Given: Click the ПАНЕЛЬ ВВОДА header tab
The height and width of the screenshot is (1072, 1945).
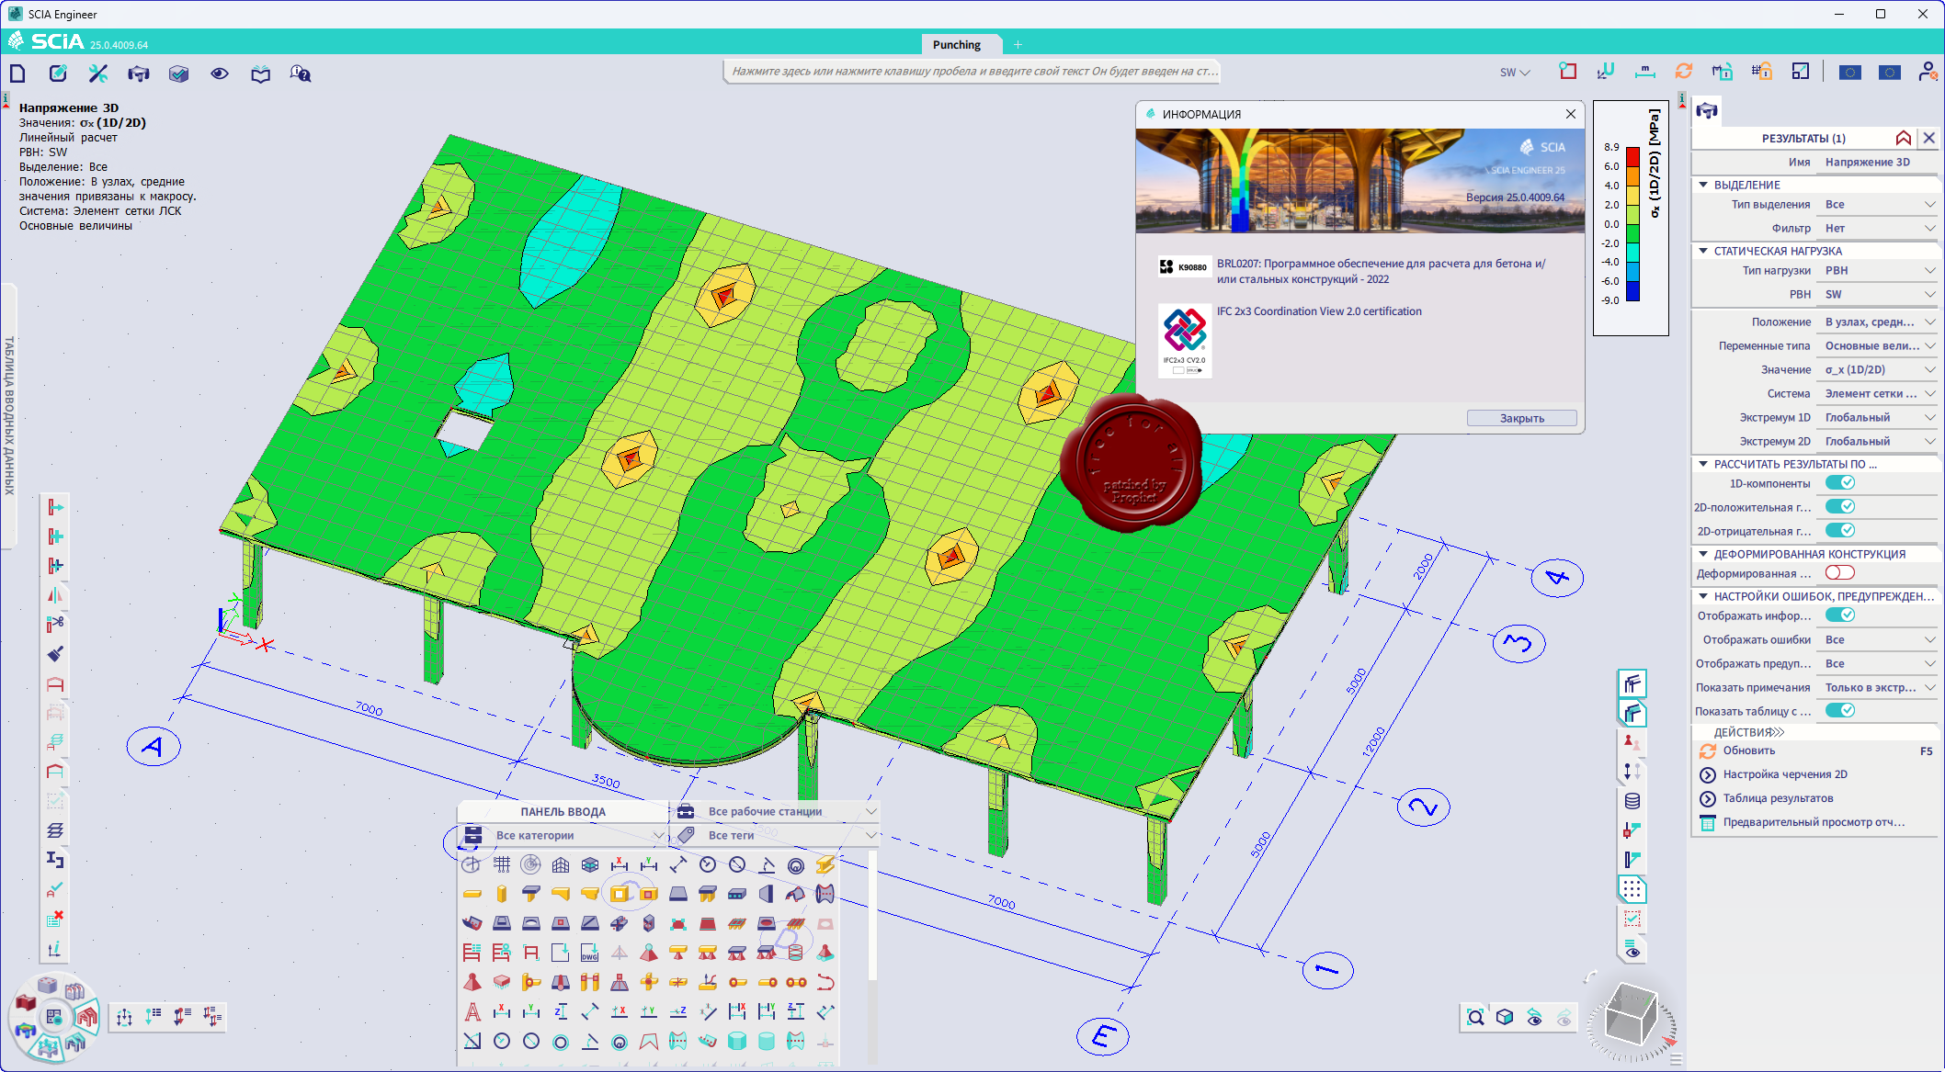Looking at the screenshot, I should [x=563, y=811].
